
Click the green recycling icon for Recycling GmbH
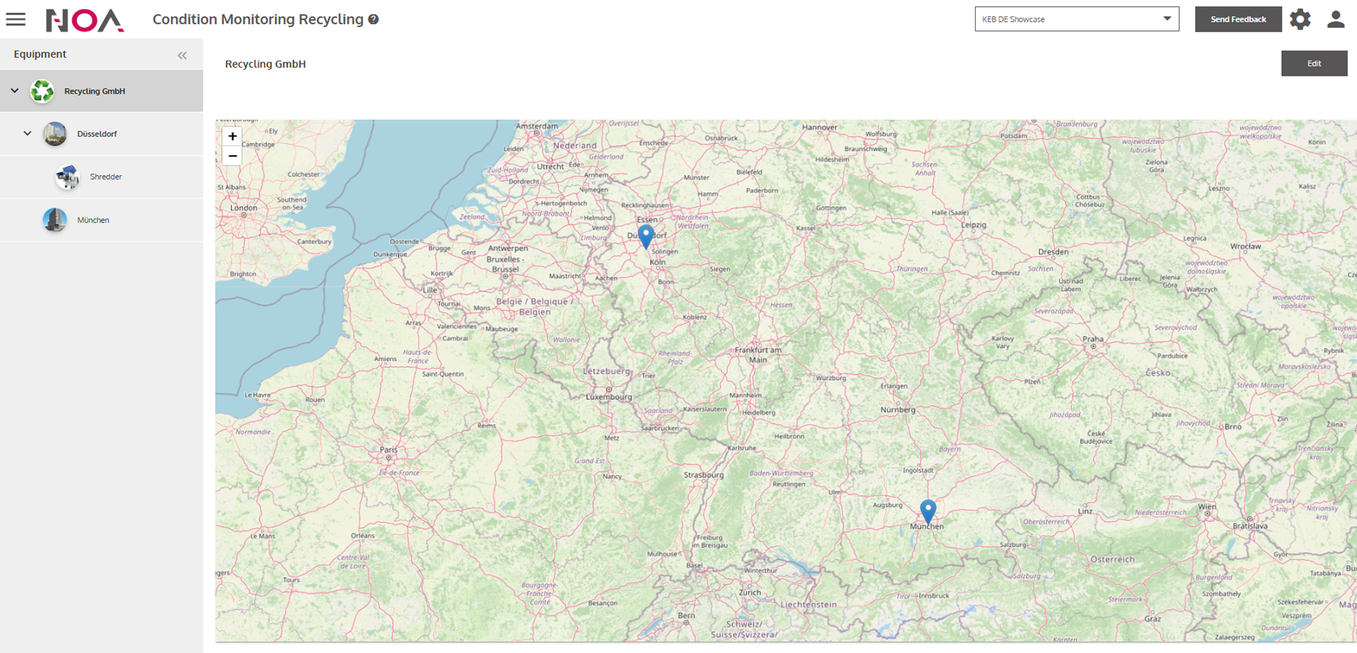42,91
